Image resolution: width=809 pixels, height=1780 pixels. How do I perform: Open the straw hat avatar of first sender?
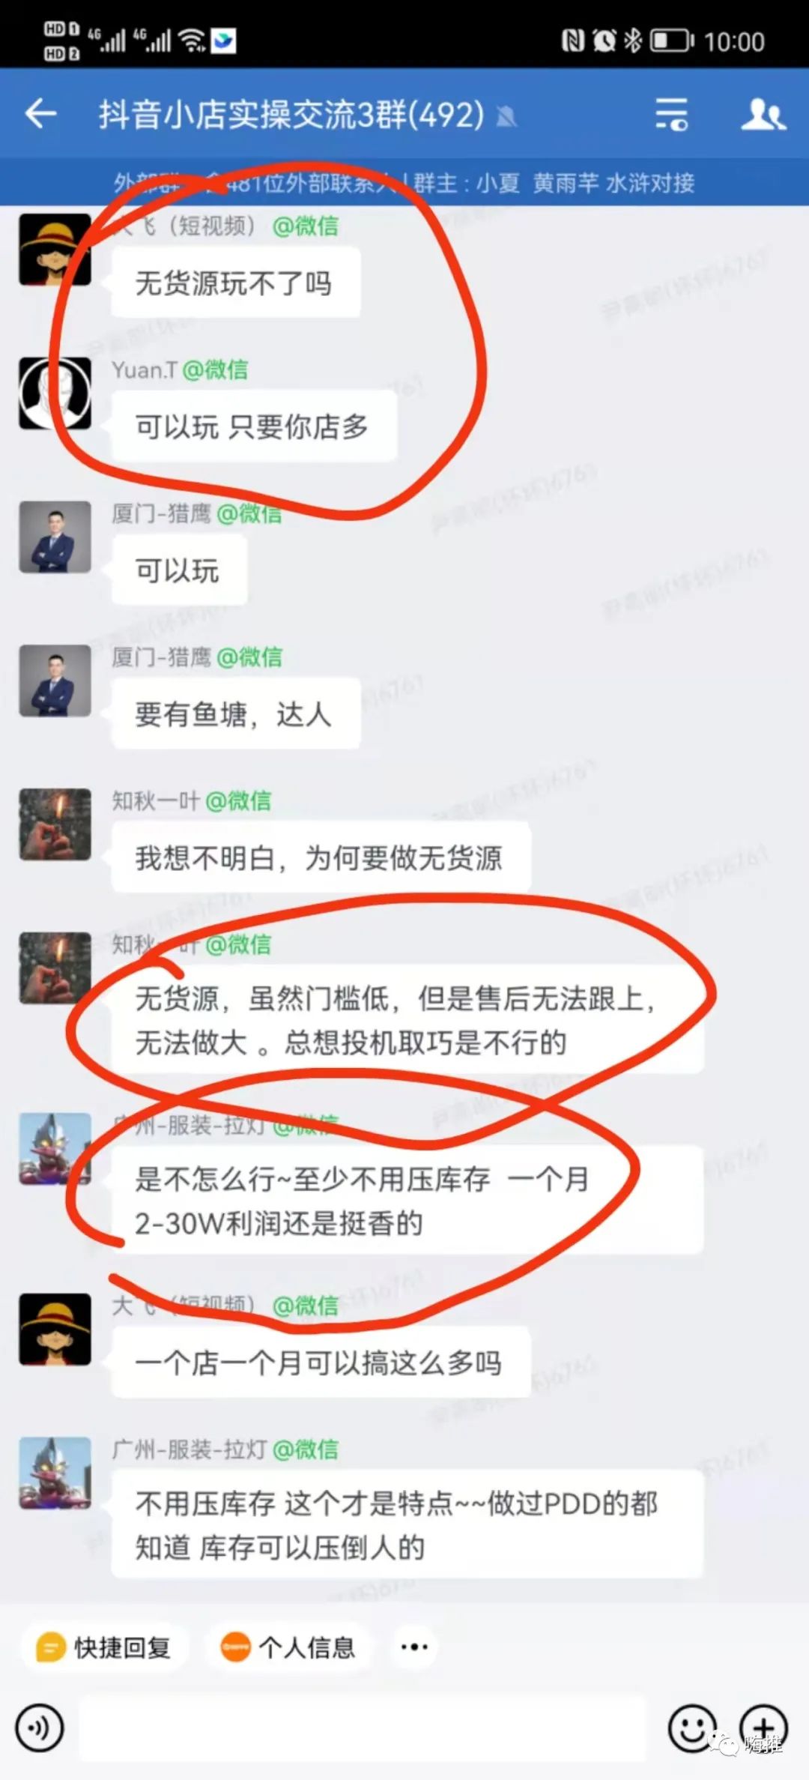pos(55,250)
